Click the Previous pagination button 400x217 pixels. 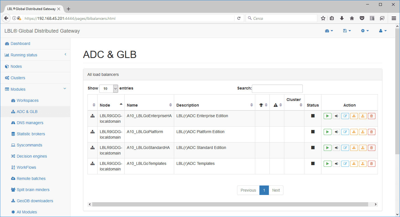(248, 190)
